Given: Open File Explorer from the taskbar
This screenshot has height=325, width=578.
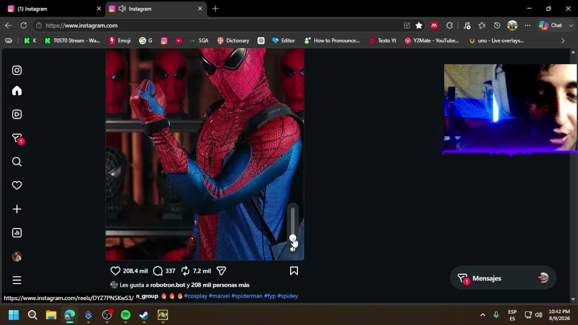Looking at the screenshot, I should 51,315.
